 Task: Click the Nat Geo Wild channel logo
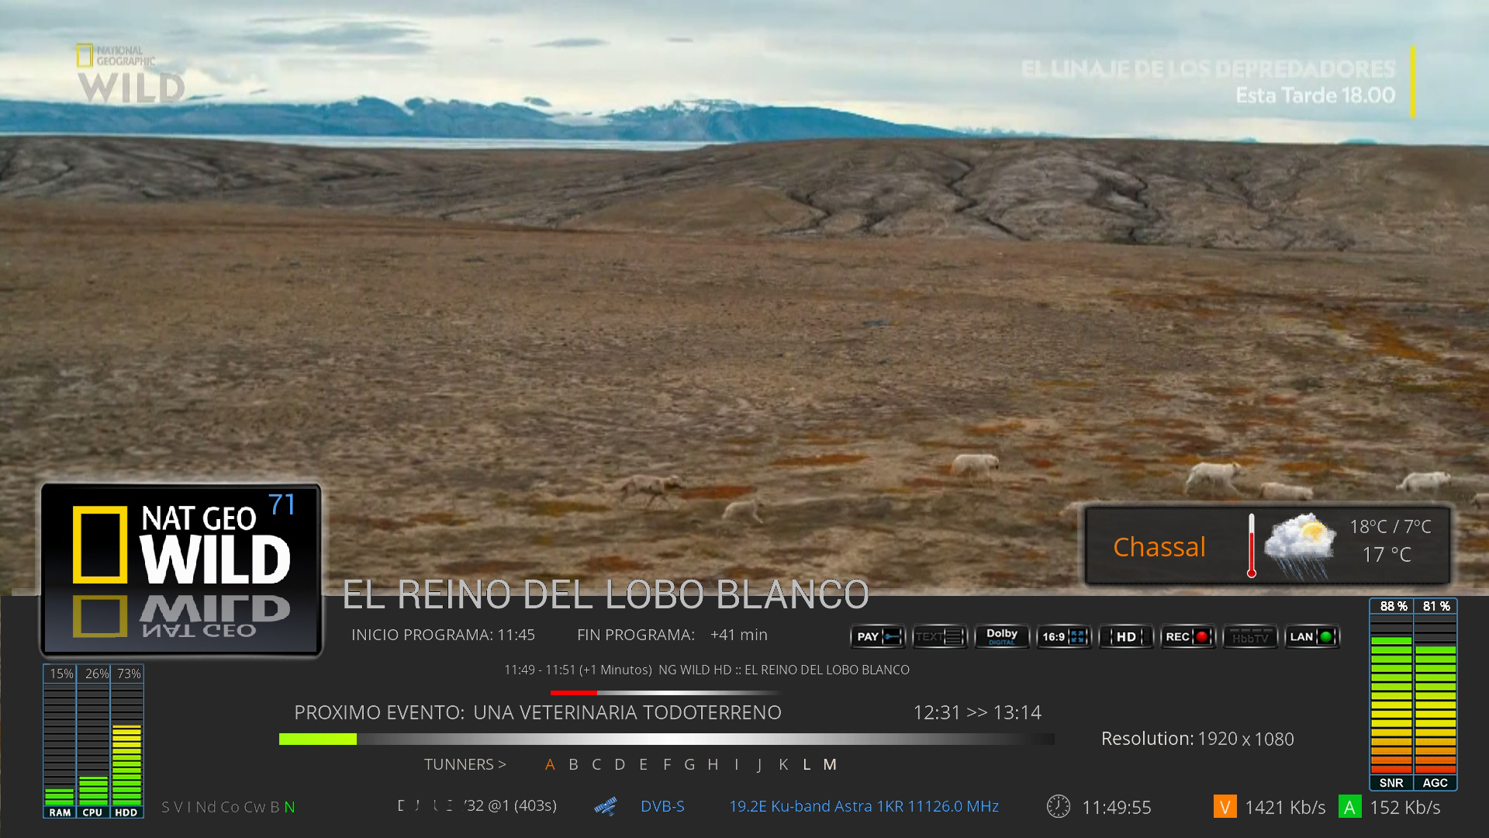(181, 570)
